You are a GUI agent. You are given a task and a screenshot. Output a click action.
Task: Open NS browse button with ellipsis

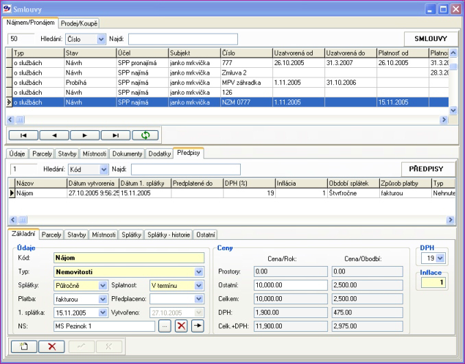coord(165,326)
